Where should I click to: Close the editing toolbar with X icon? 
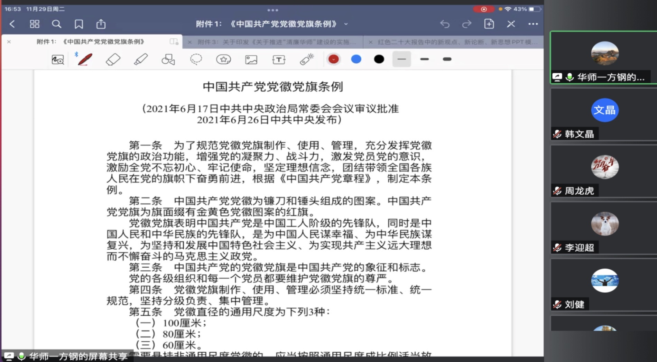[511, 24]
